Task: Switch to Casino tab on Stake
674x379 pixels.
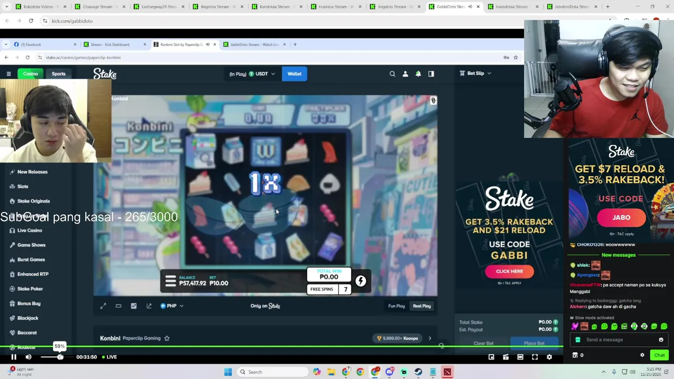Action: point(31,74)
